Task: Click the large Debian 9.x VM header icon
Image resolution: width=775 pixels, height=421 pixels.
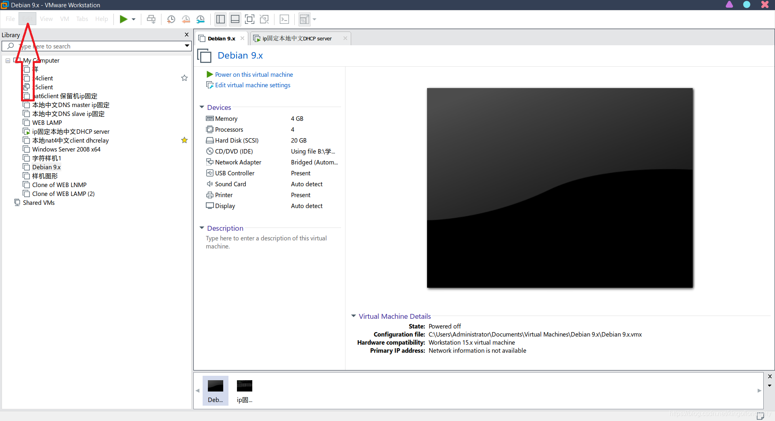Action: (x=205, y=55)
